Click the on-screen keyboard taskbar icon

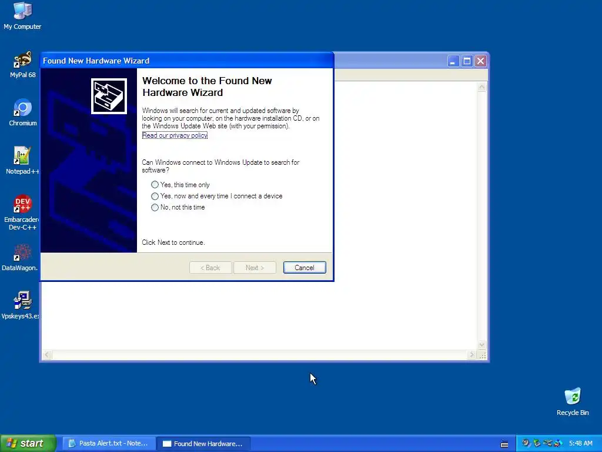(x=504, y=444)
